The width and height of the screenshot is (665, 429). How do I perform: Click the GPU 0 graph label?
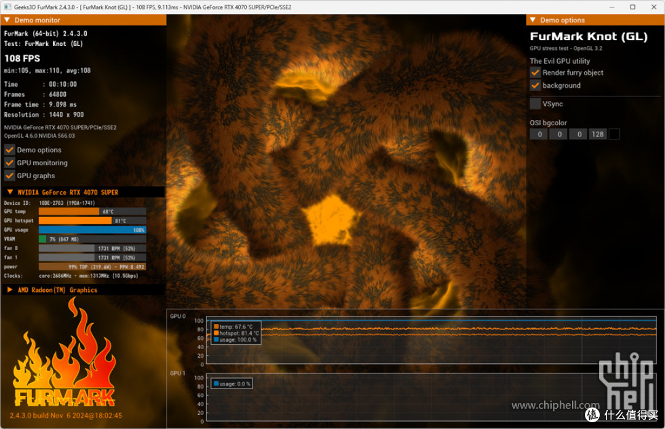coord(178,316)
